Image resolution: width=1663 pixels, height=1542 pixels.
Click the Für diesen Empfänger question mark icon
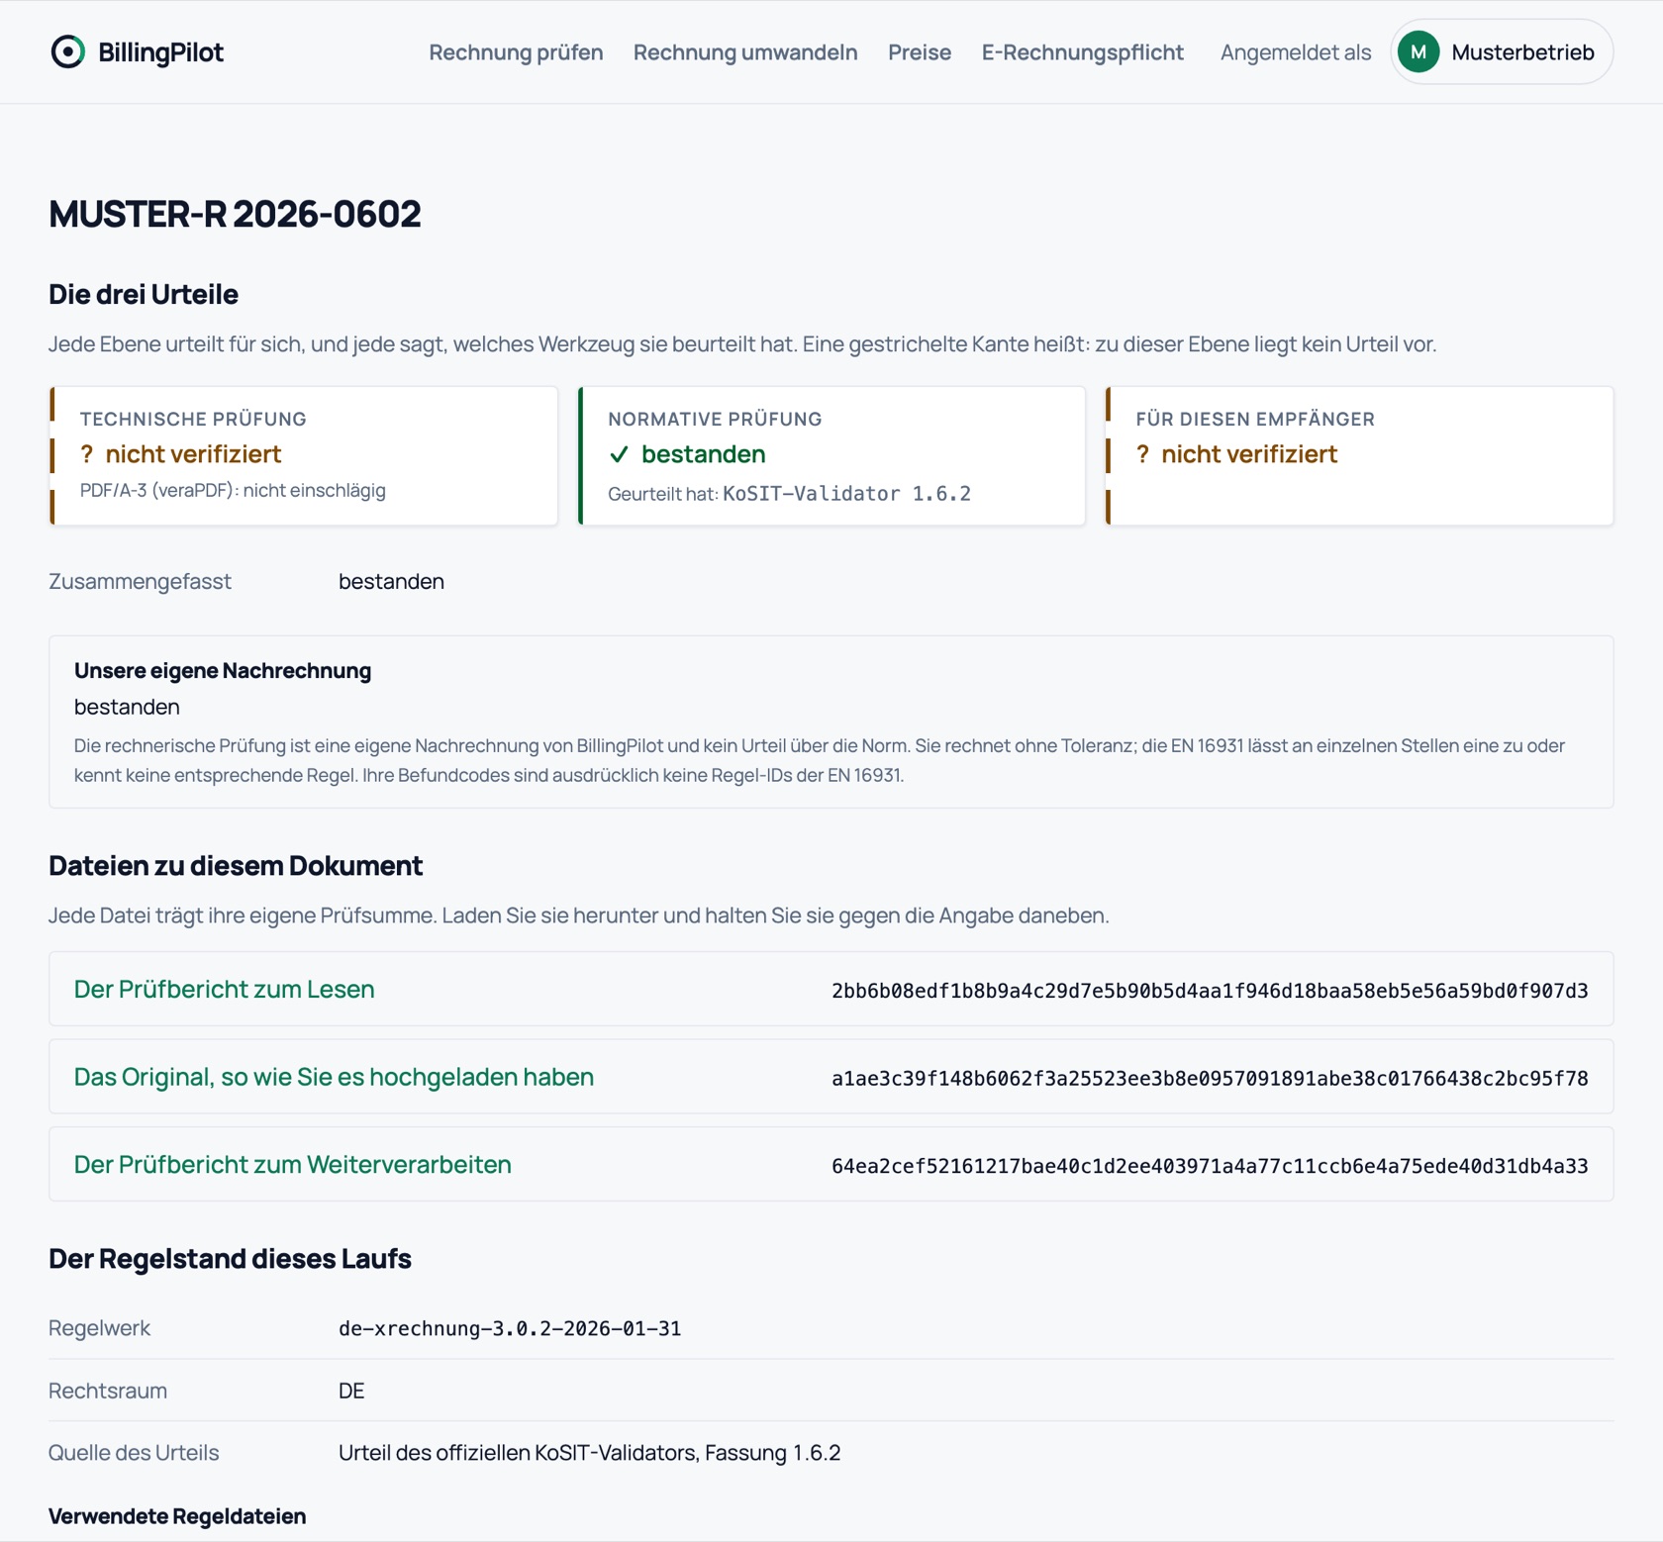tap(1143, 454)
